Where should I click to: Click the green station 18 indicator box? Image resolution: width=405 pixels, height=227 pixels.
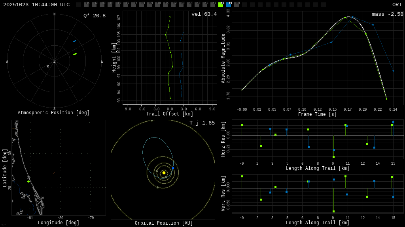[221, 5]
